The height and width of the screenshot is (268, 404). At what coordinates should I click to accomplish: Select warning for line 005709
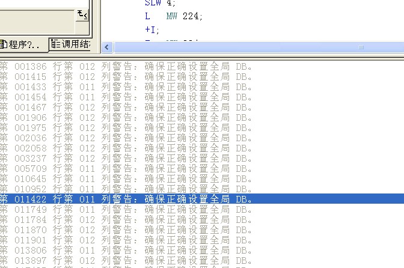point(202,169)
